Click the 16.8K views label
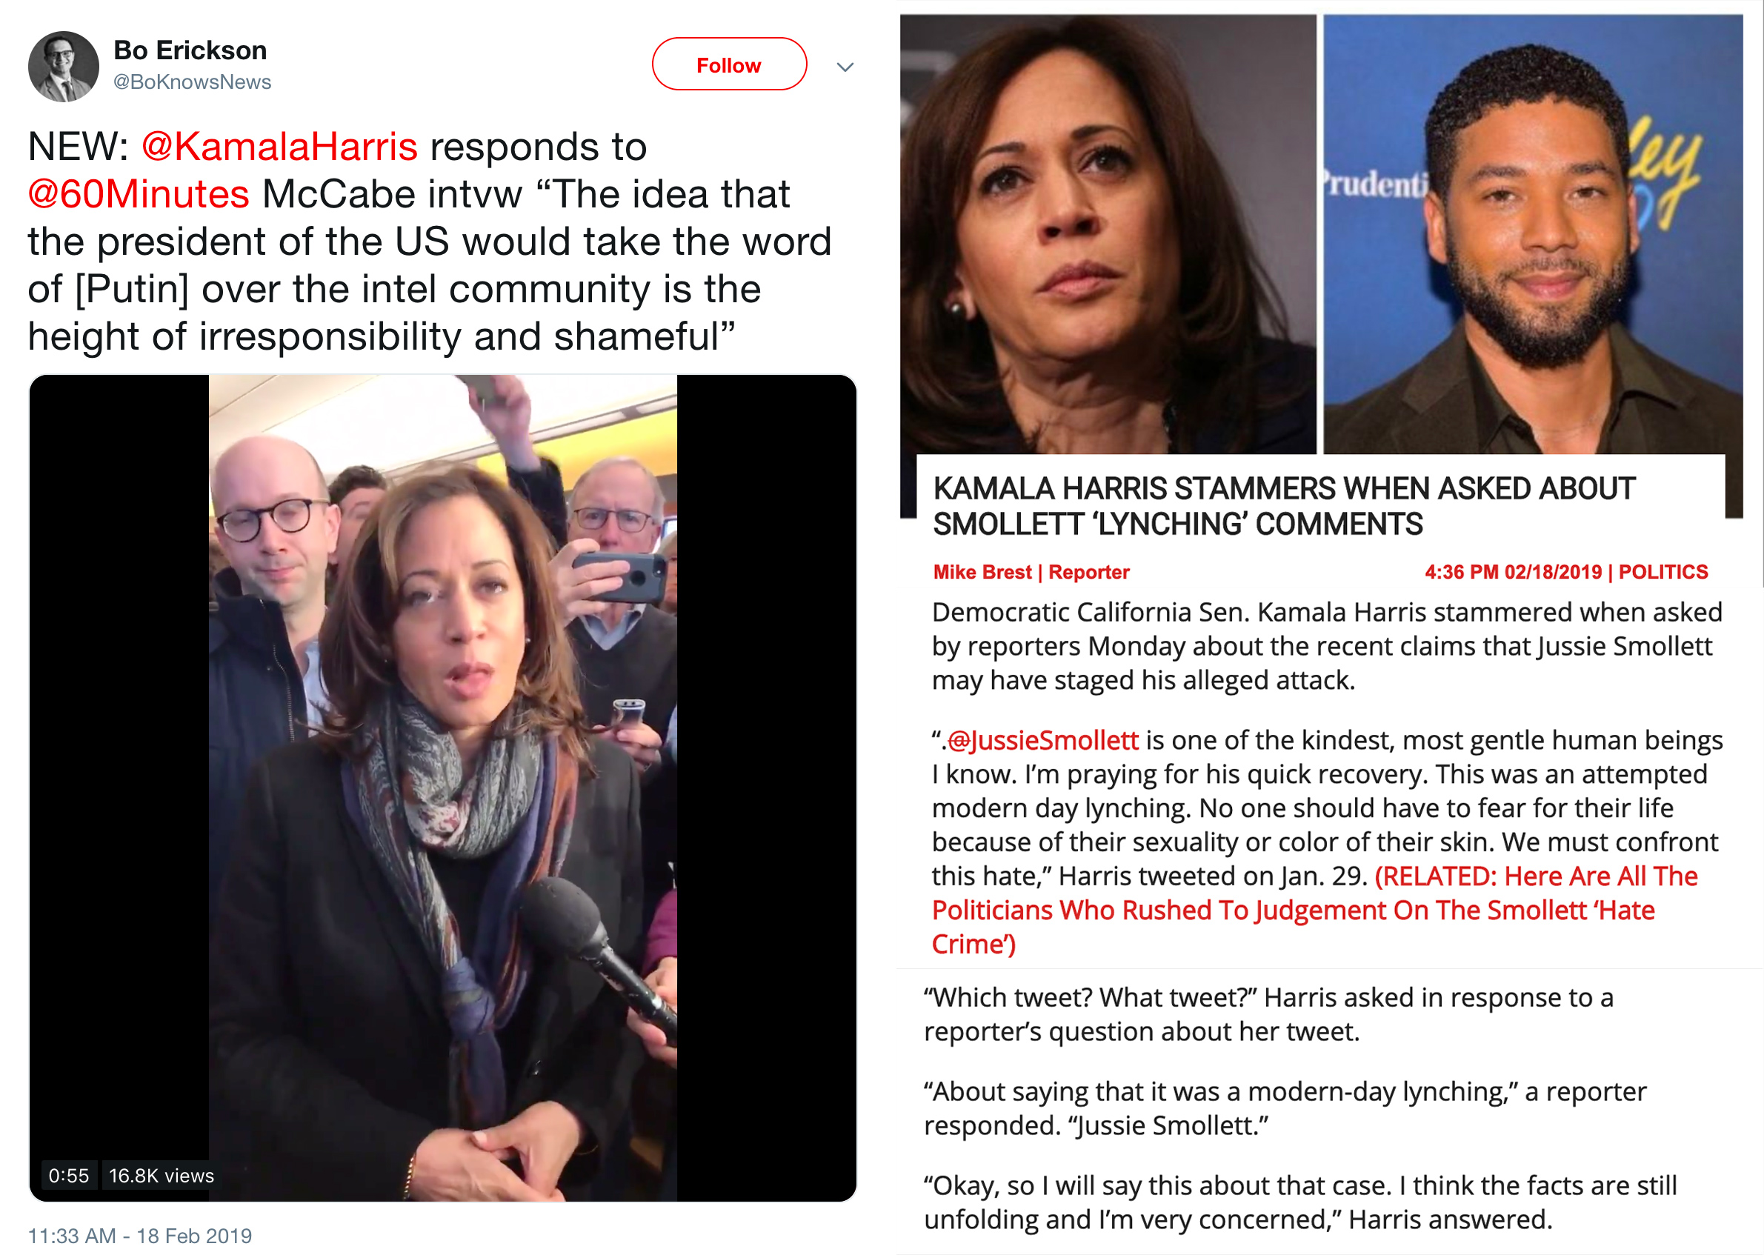The width and height of the screenshot is (1764, 1255). (x=161, y=1176)
